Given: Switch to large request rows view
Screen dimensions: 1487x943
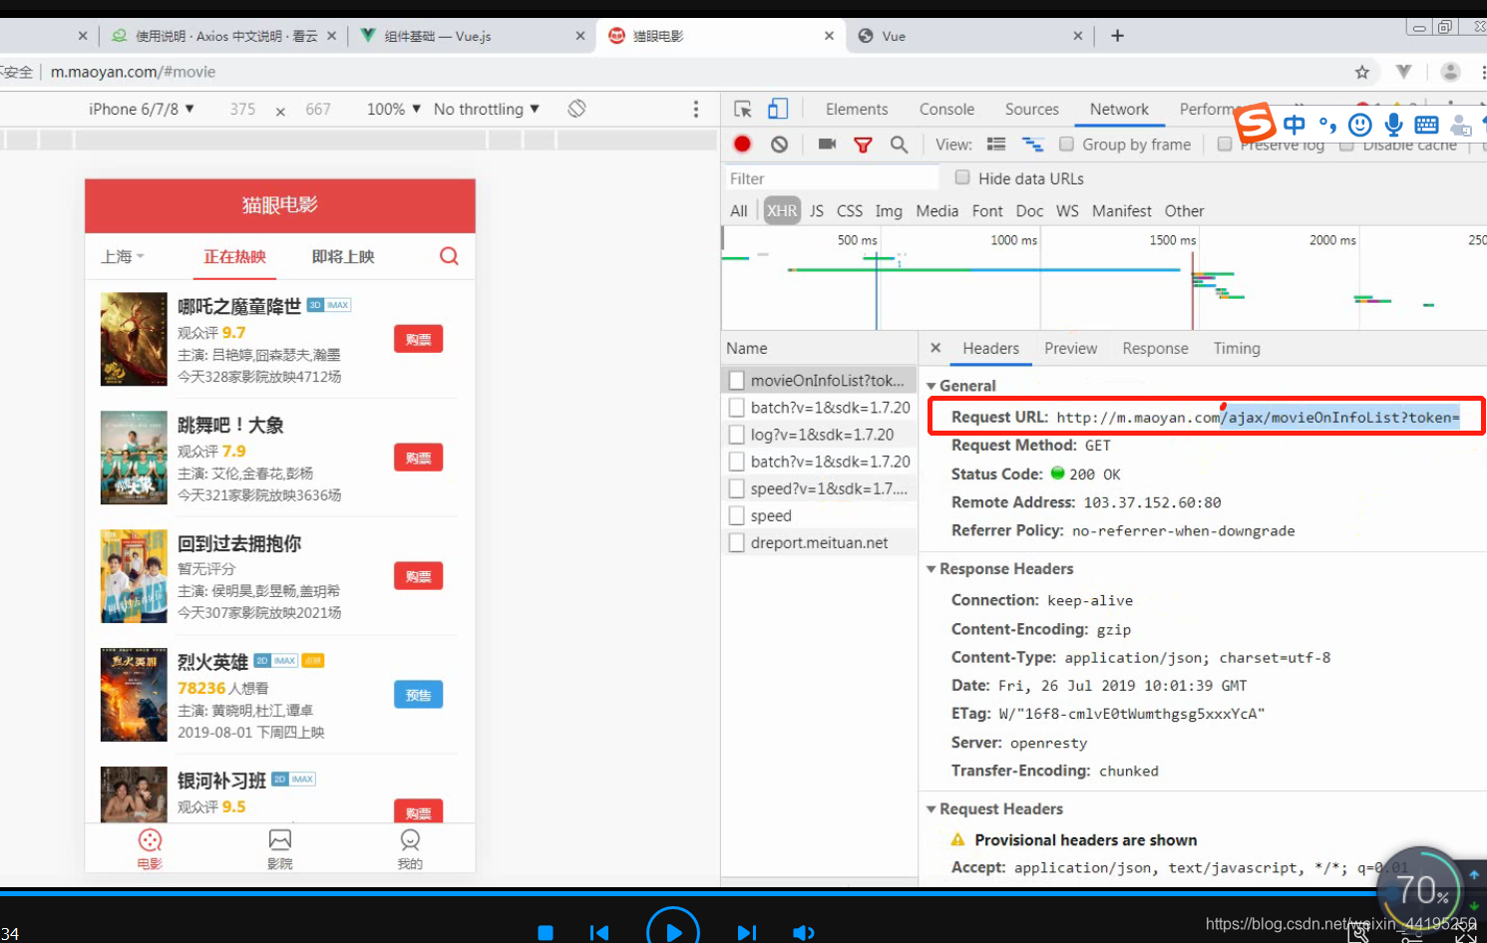Looking at the screenshot, I should (x=996, y=145).
